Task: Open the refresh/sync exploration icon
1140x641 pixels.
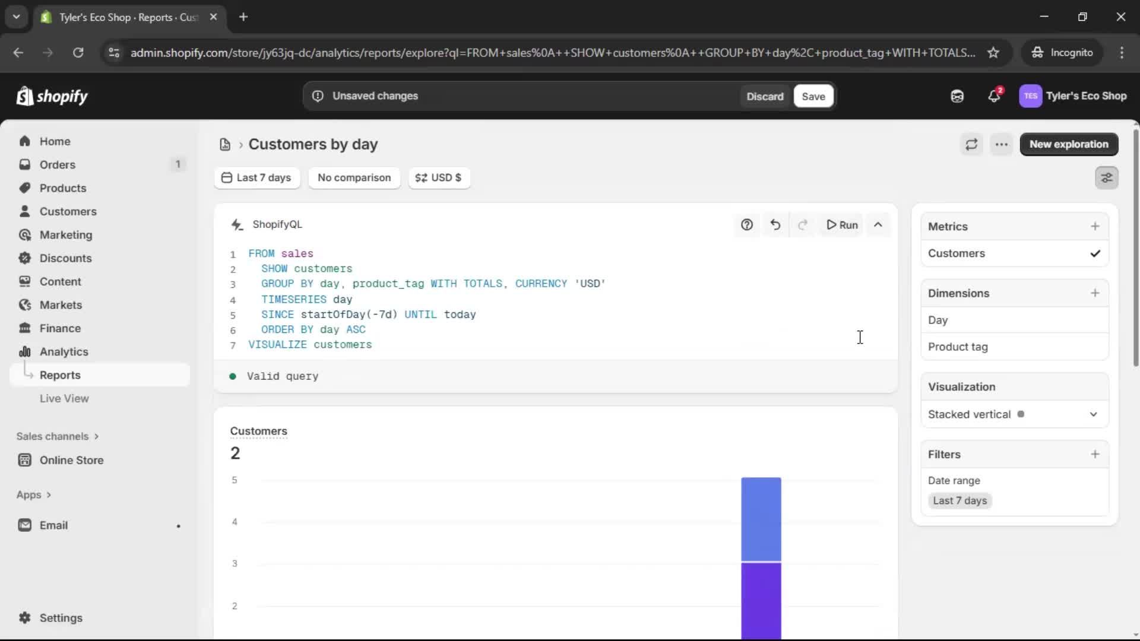Action: click(x=972, y=144)
